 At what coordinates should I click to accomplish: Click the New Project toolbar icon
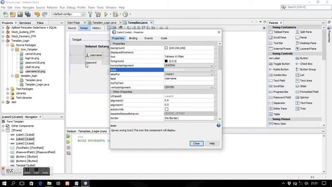(12, 14)
